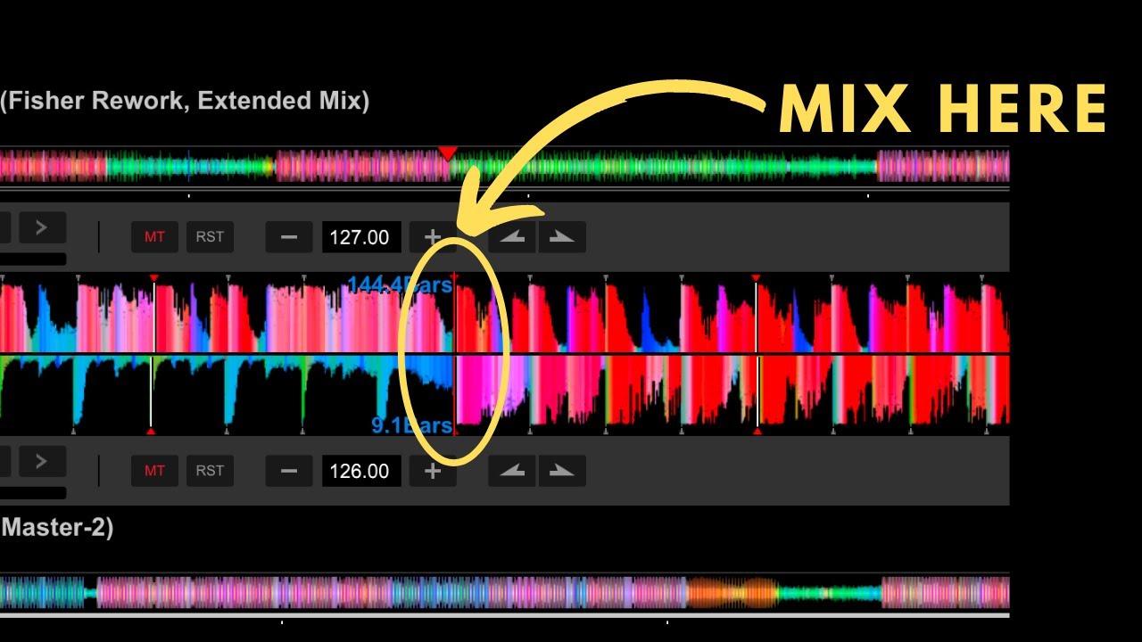Edit the 127.00 BPM field
Image resolution: width=1142 pixels, height=642 pixels.
click(x=361, y=237)
